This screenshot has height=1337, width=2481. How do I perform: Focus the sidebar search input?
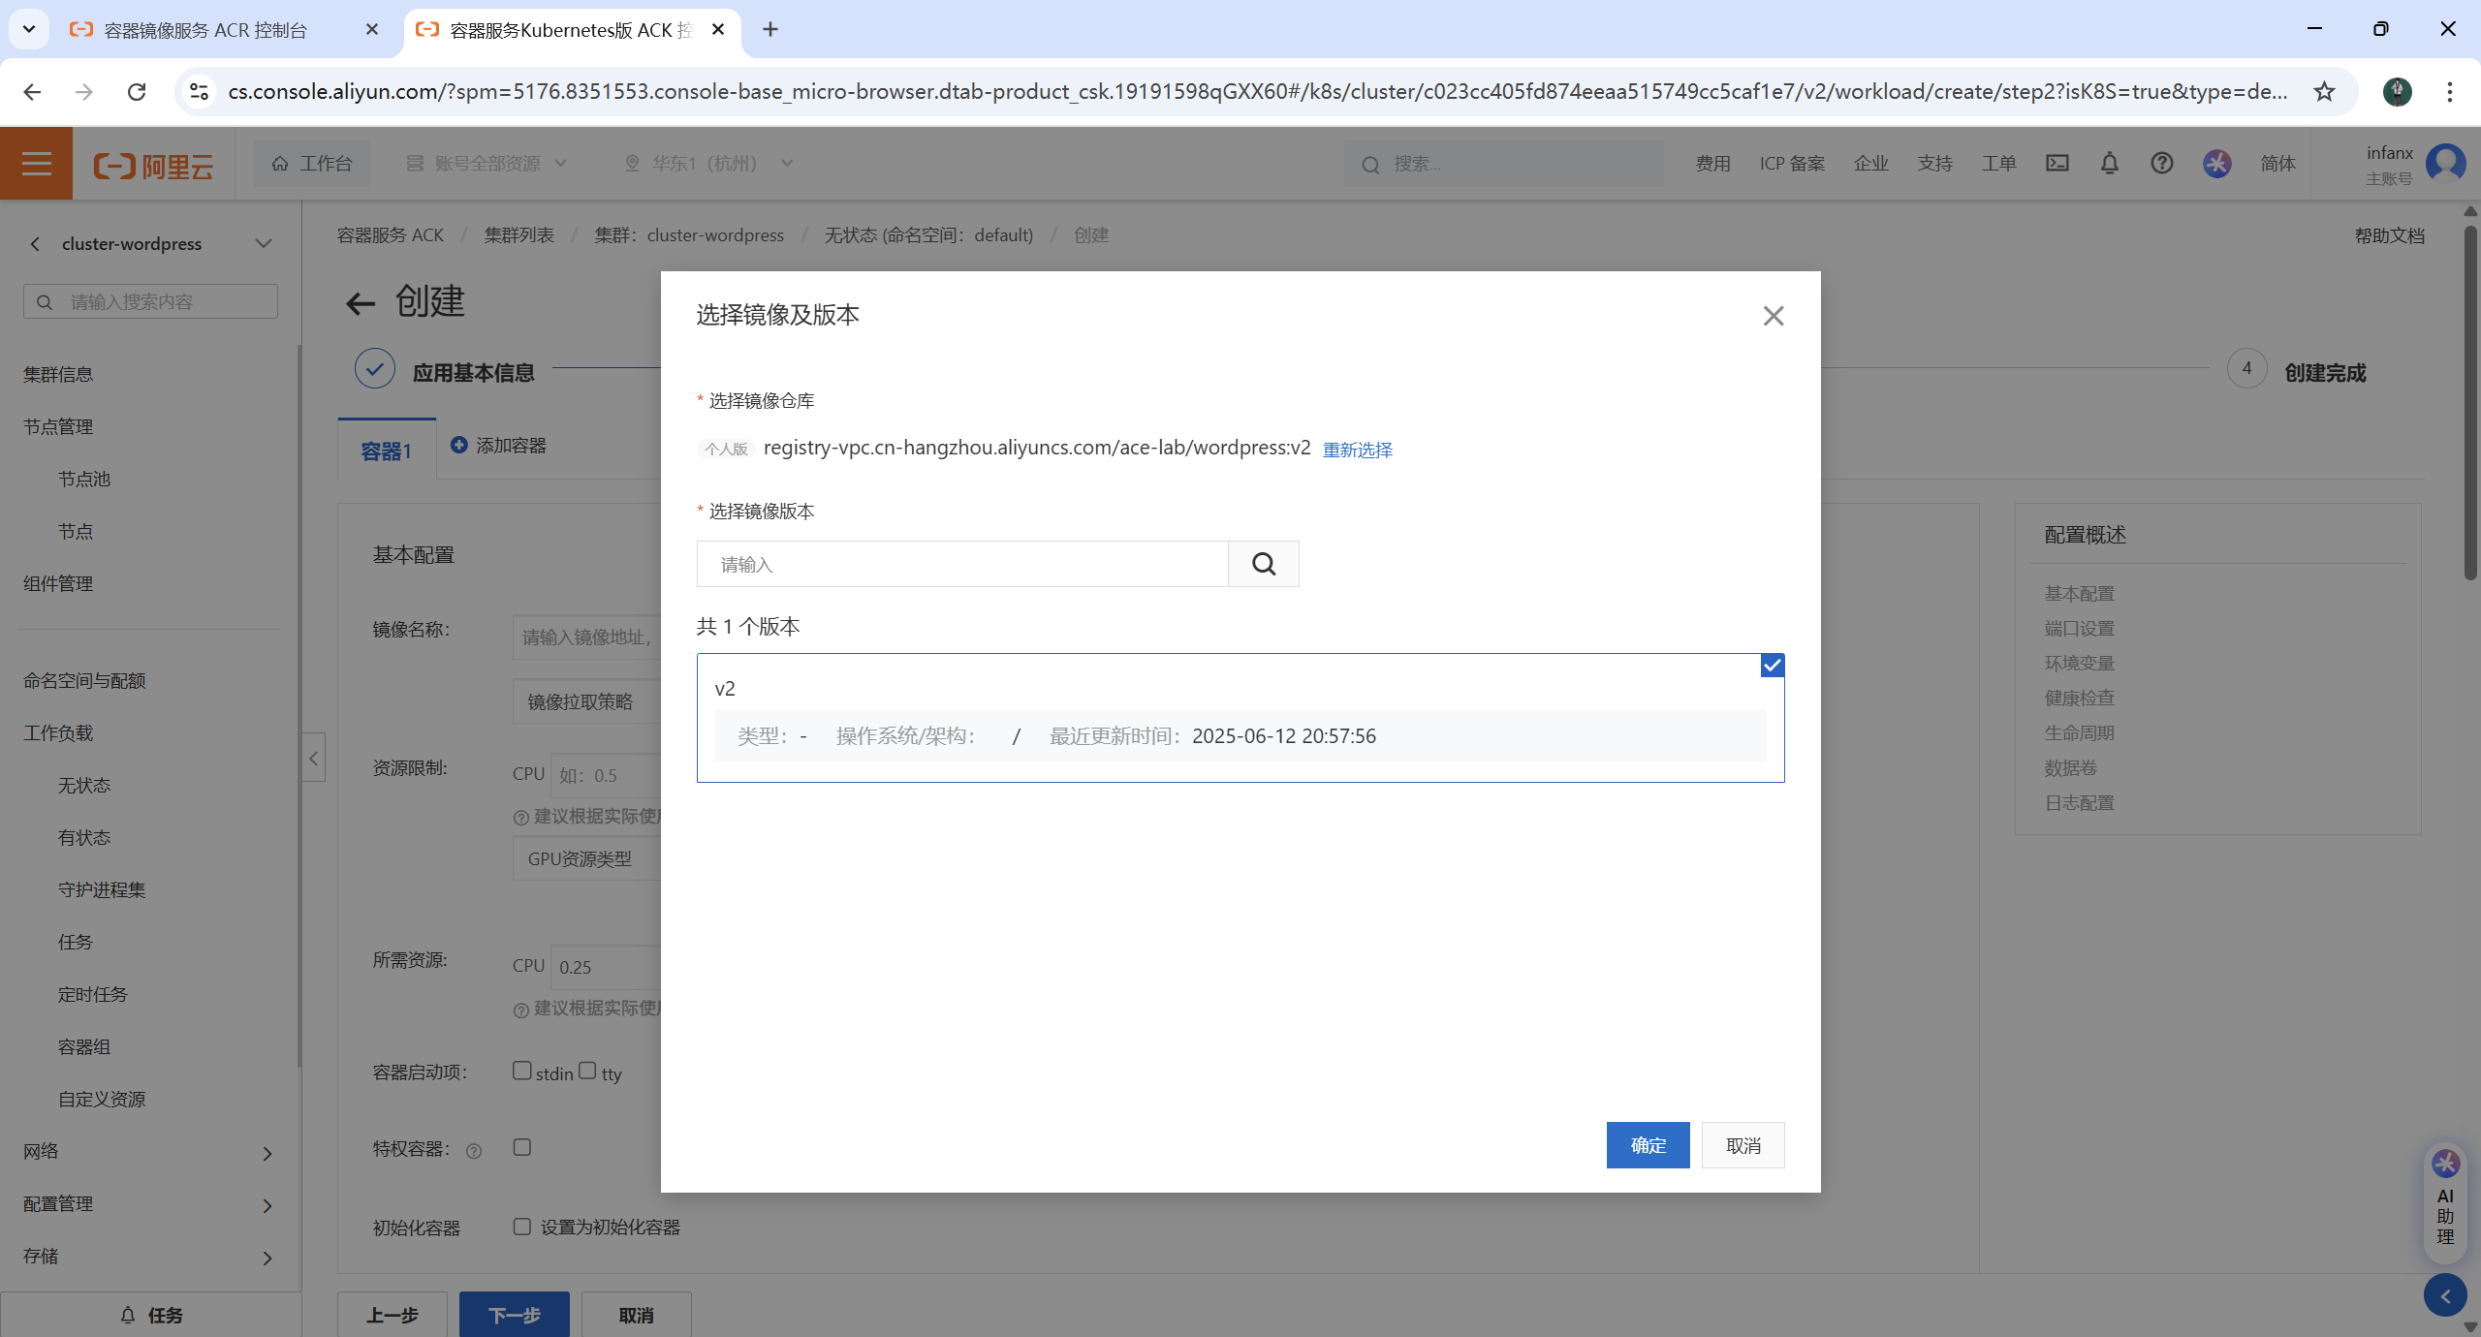coord(150,301)
